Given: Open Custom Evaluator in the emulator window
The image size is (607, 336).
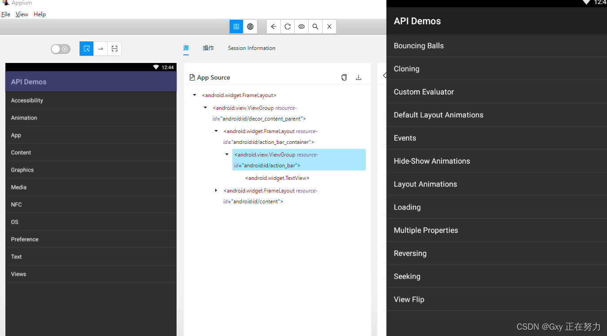Looking at the screenshot, I should 496,92.
